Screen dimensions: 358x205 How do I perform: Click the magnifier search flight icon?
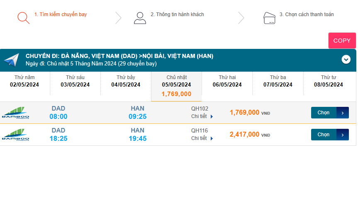(x=23, y=17)
